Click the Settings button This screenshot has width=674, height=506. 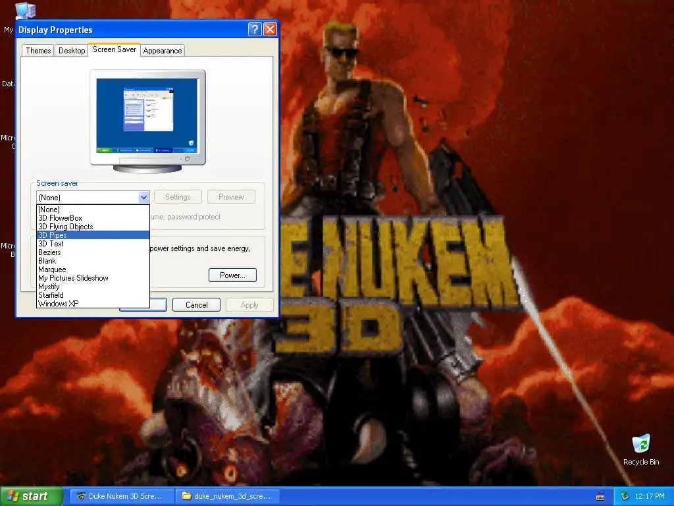click(x=178, y=196)
